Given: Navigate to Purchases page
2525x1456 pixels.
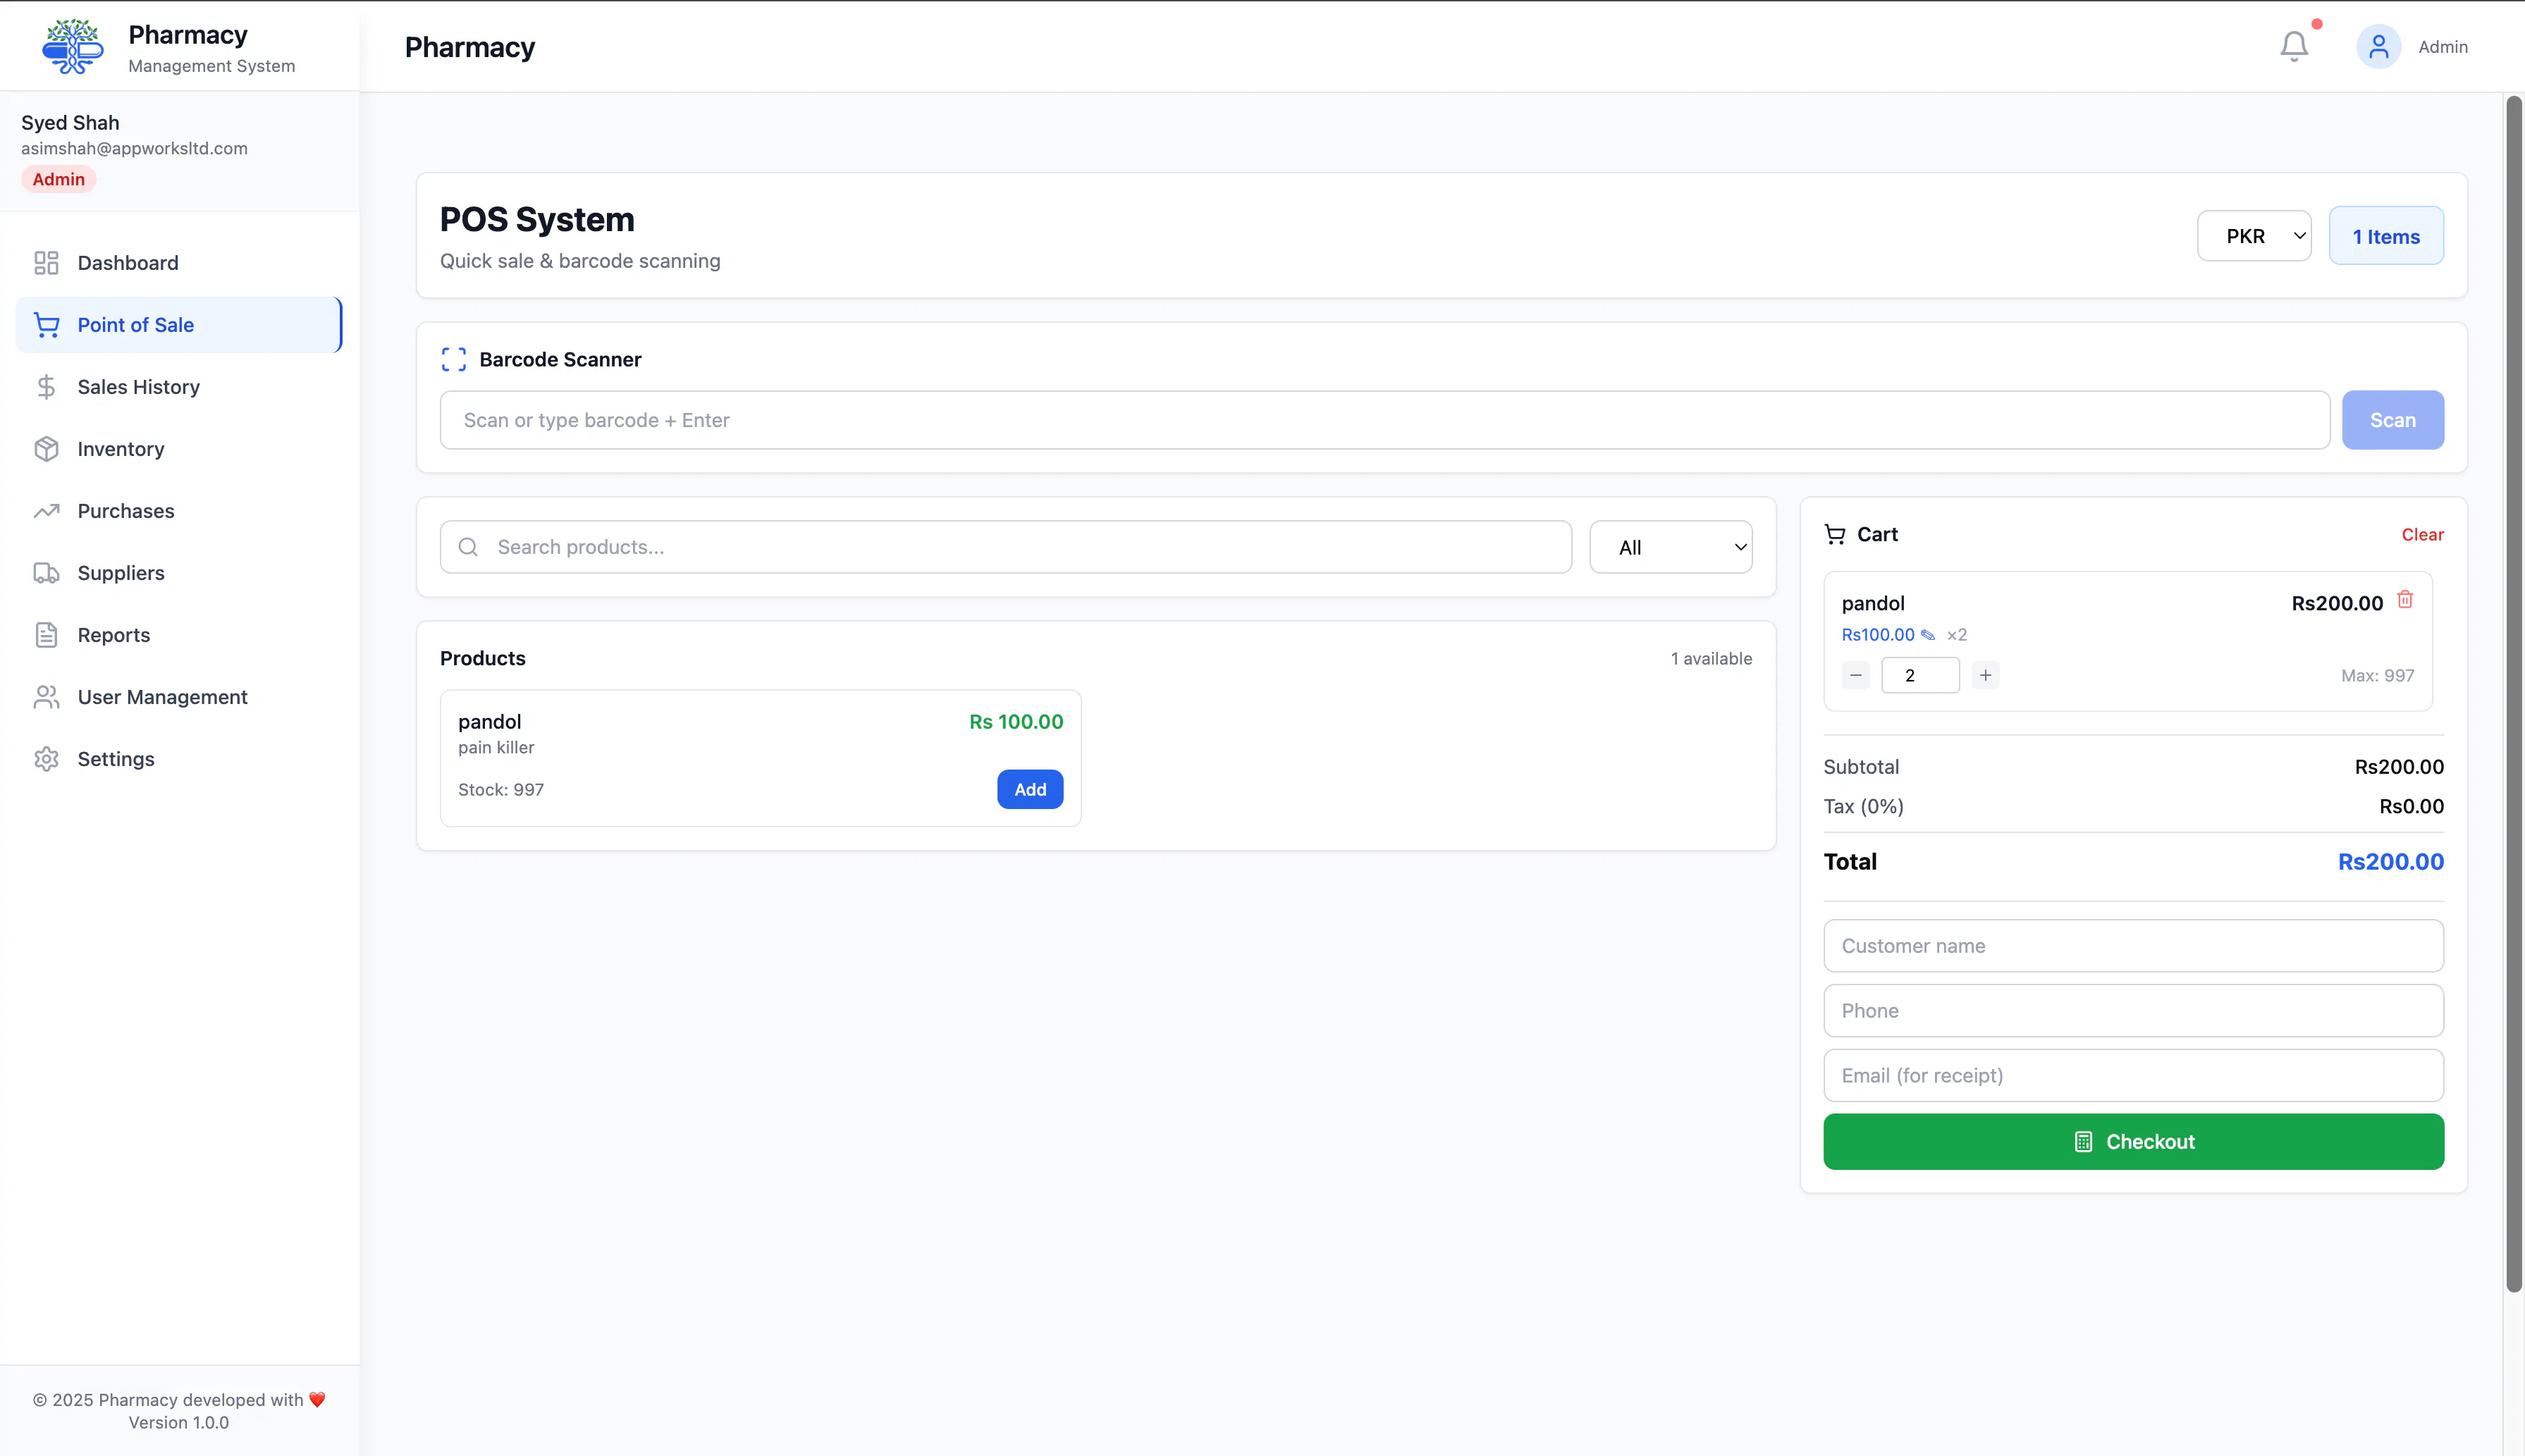Looking at the screenshot, I should [179, 511].
